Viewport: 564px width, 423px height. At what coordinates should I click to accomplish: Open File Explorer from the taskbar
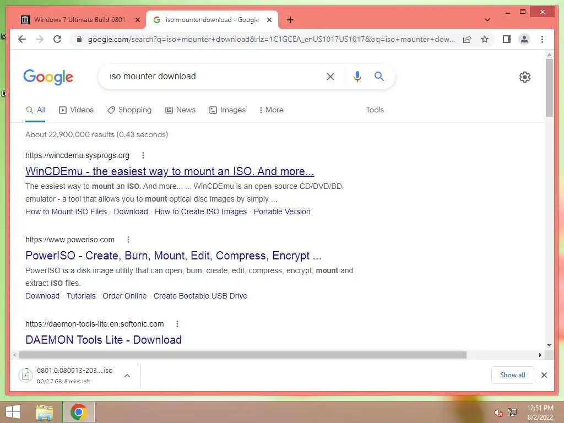click(x=45, y=412)
